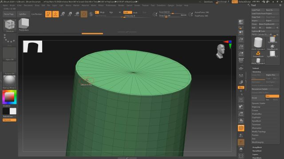Expand the ZRemesher subsection
Screen dimensions: 284x159
pos(256,128)
